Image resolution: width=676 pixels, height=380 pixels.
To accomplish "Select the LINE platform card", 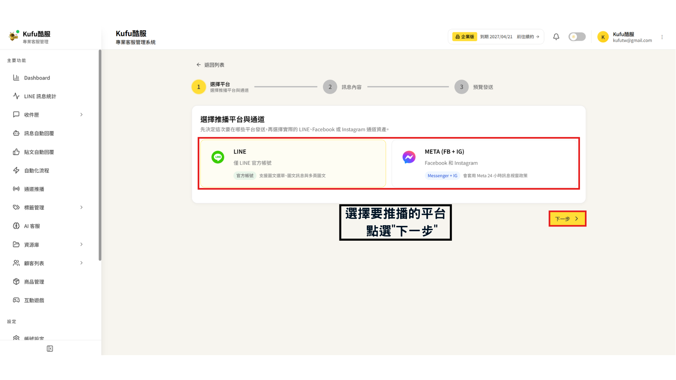I will tap(293, 164).
